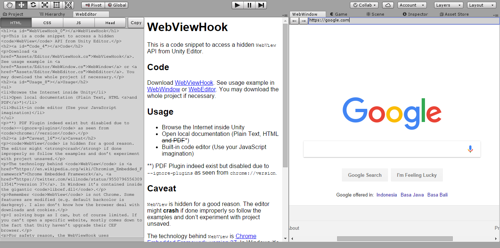This screenshot has height=248, width=500.
Task: Click the Google Search button
Action: (365, 175)
